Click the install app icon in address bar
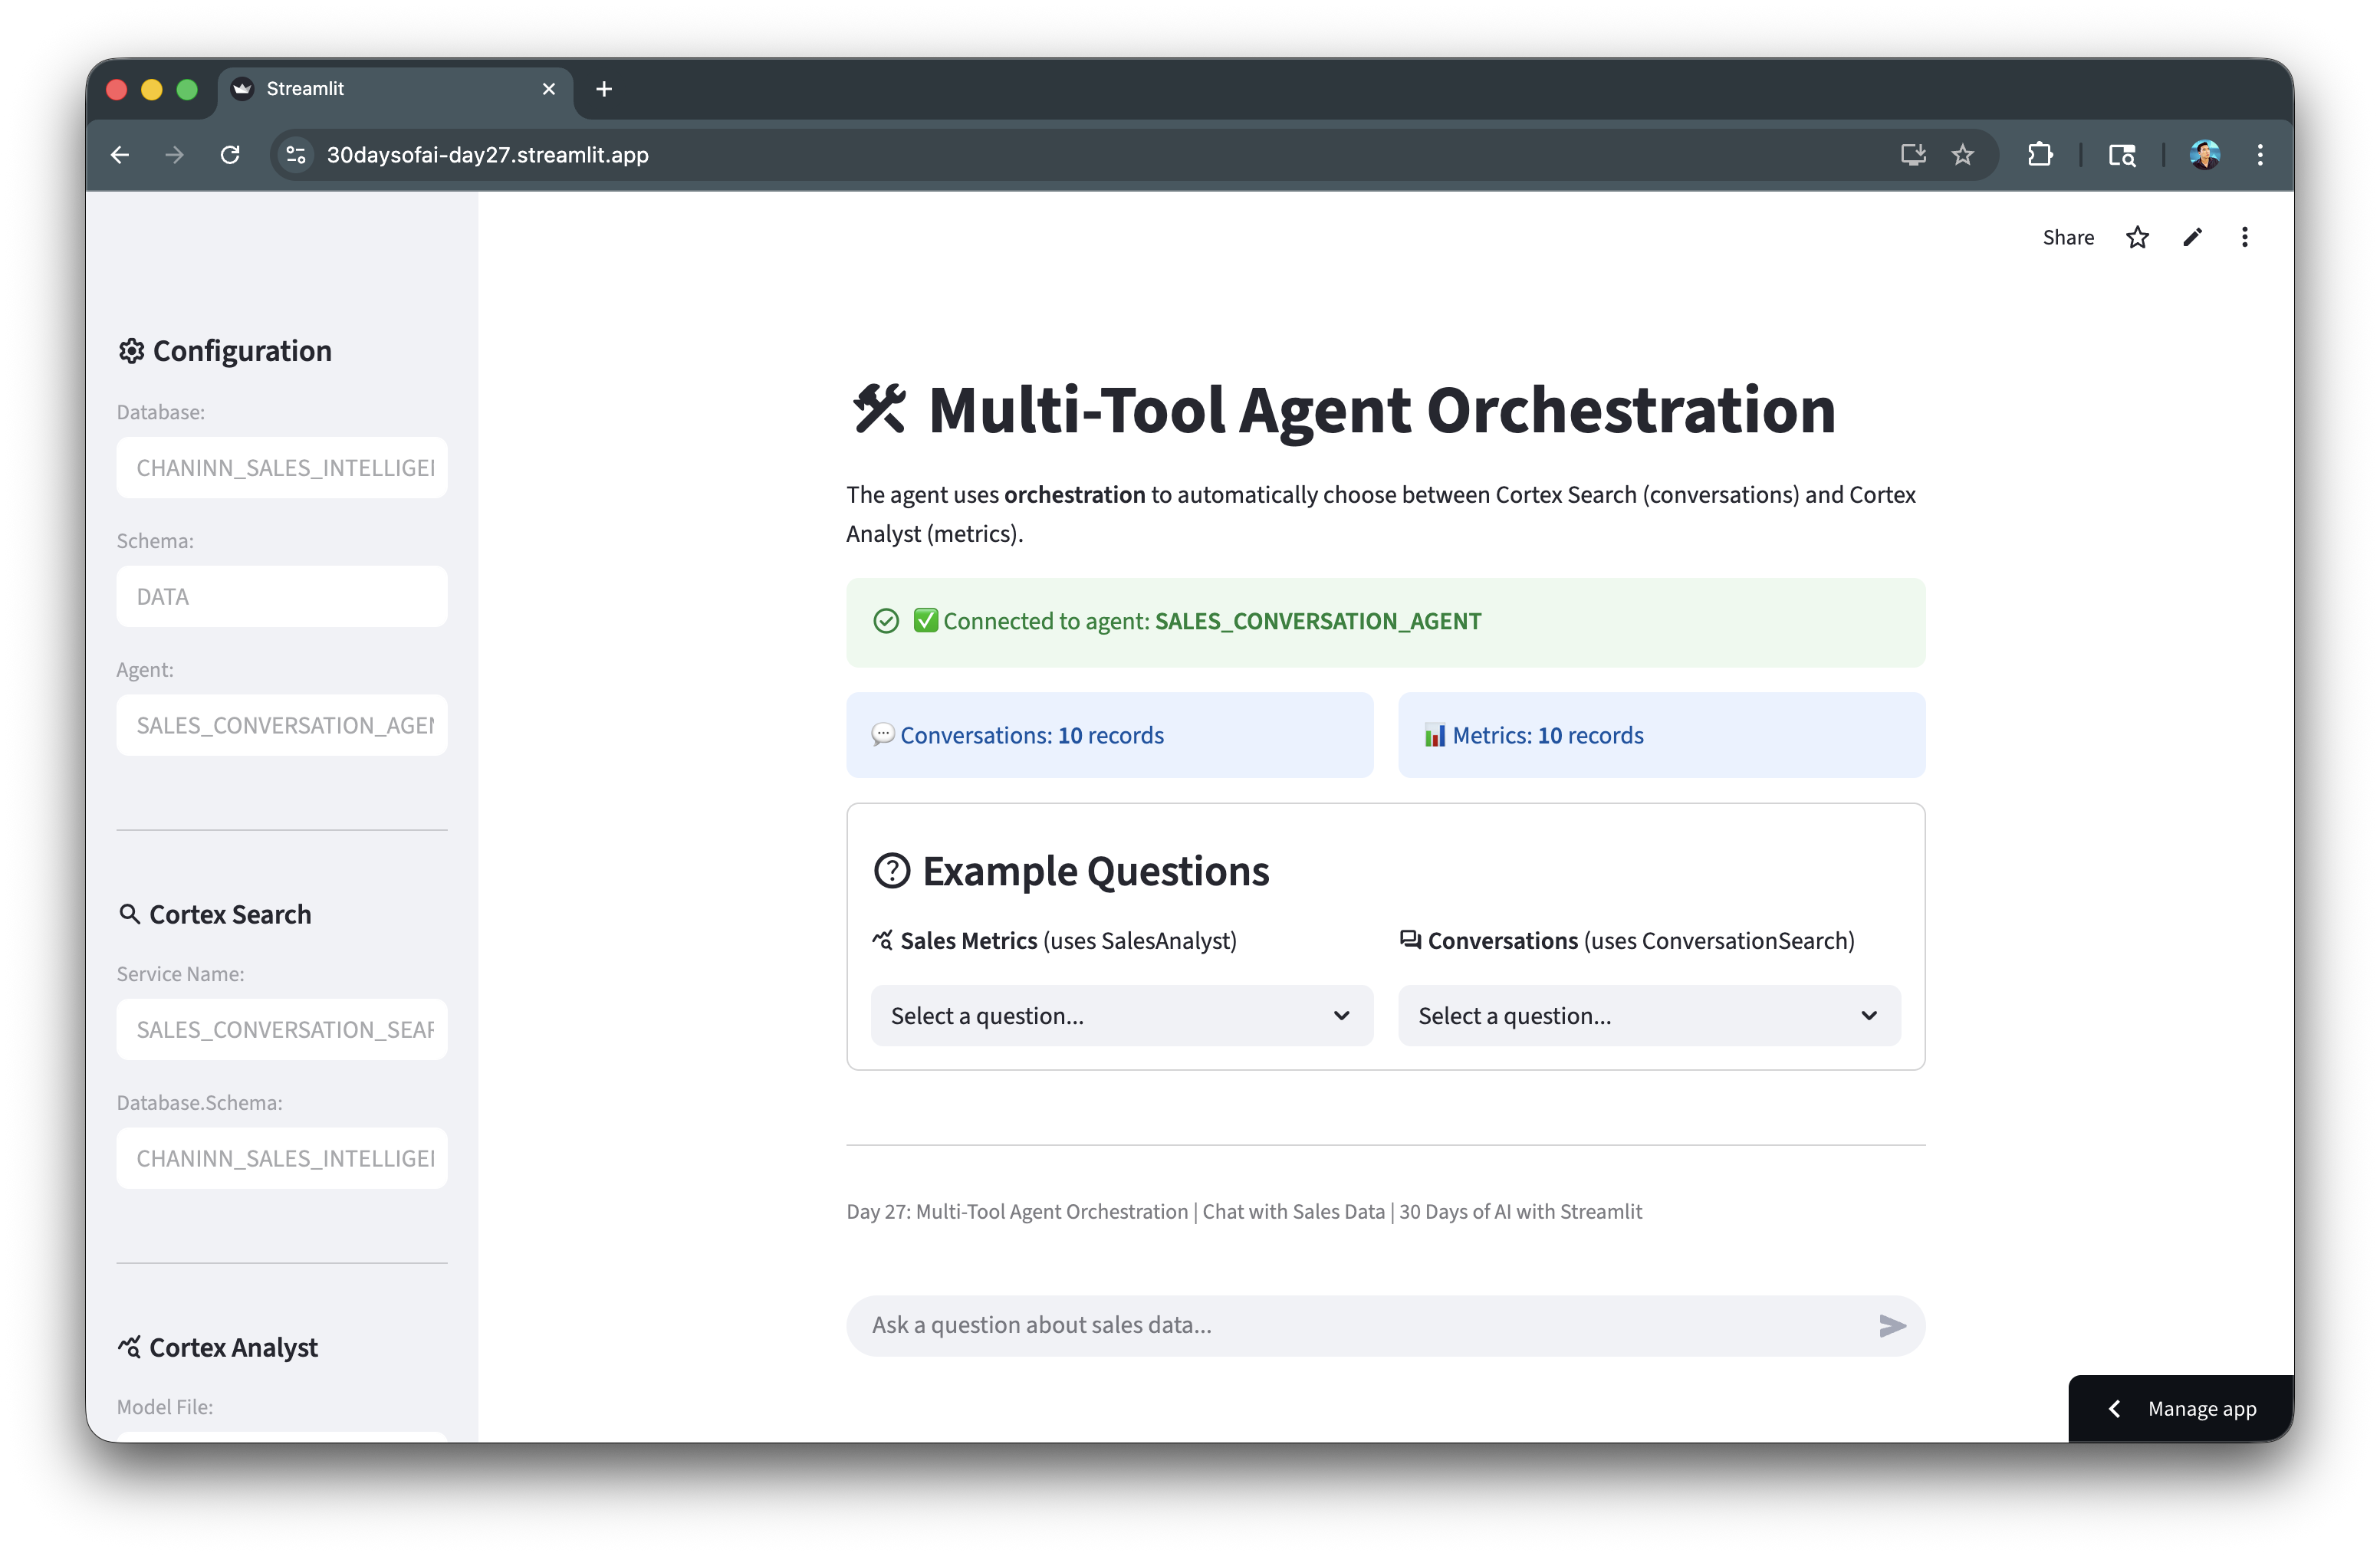Viewport: 2380px width, 1556px height. pyautogui.click(x=1913, y=155)
